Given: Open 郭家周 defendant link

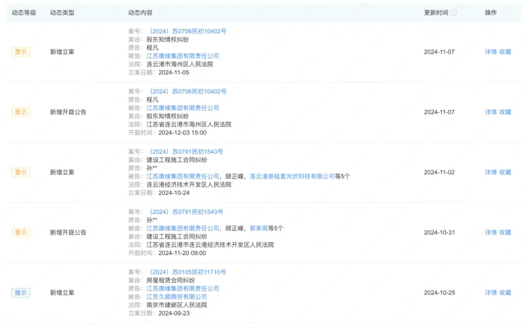Looking at the screenshot, I should (258, 228).
